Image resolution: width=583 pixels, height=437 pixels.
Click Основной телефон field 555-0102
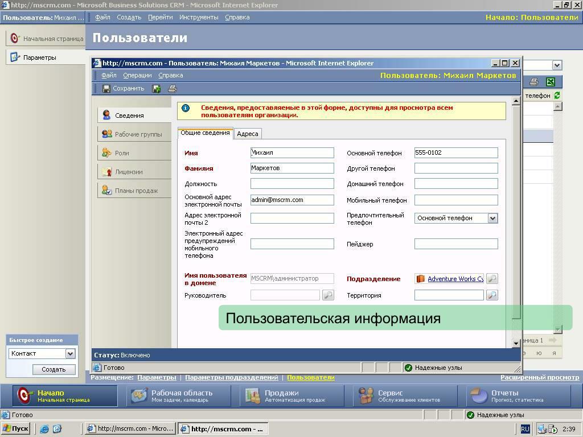pyautogui.click(x=456, y=152)
